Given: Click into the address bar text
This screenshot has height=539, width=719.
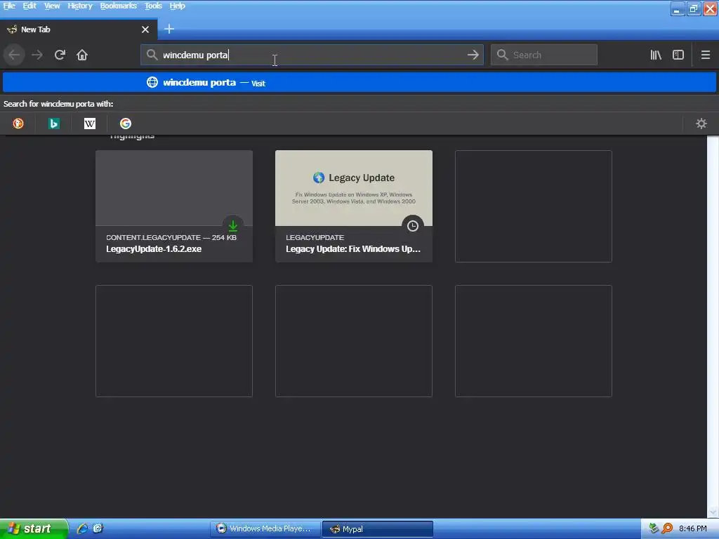Looking at the screenshot, I should [x=312, y=55].
